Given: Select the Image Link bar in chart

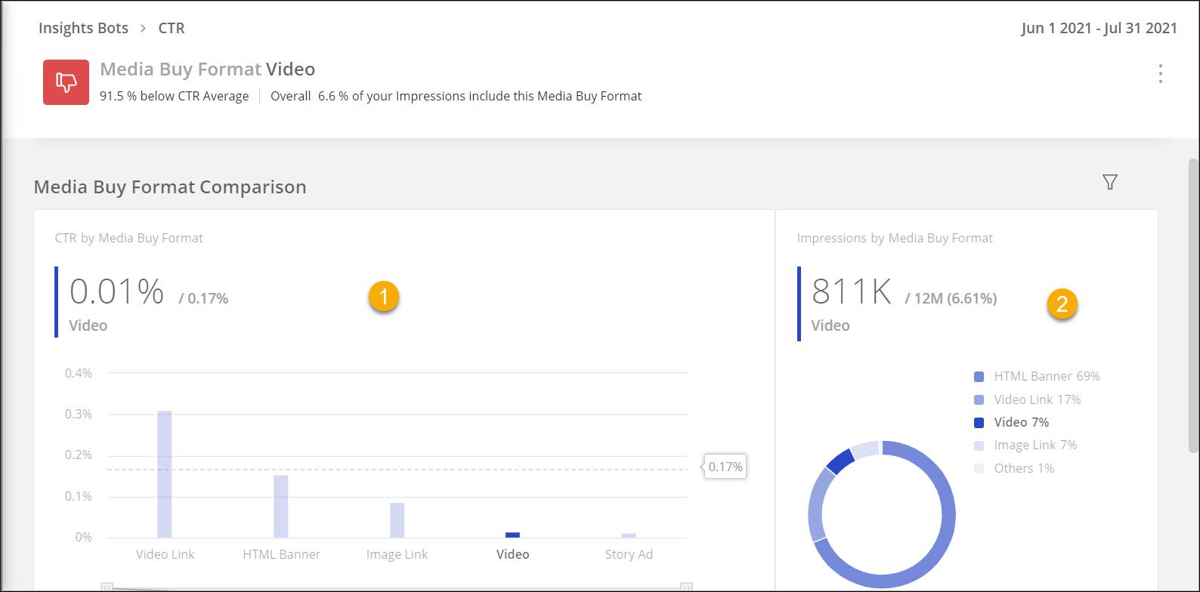Looking at the screenshot, I should pos(397,520).
